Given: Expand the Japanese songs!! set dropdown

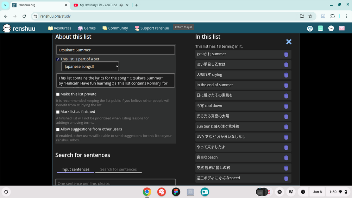Looking at the screenshot, I should (x=90, y=66).
